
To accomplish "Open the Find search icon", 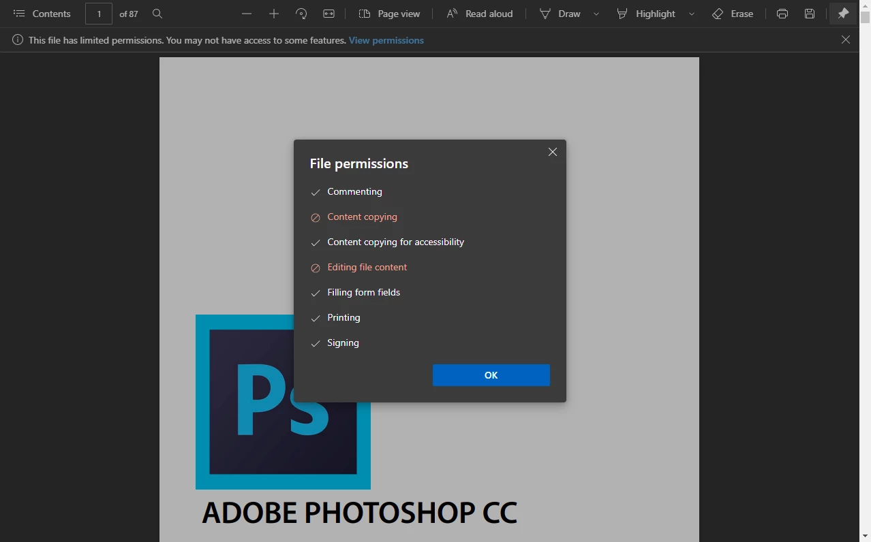I will point(157,14).
